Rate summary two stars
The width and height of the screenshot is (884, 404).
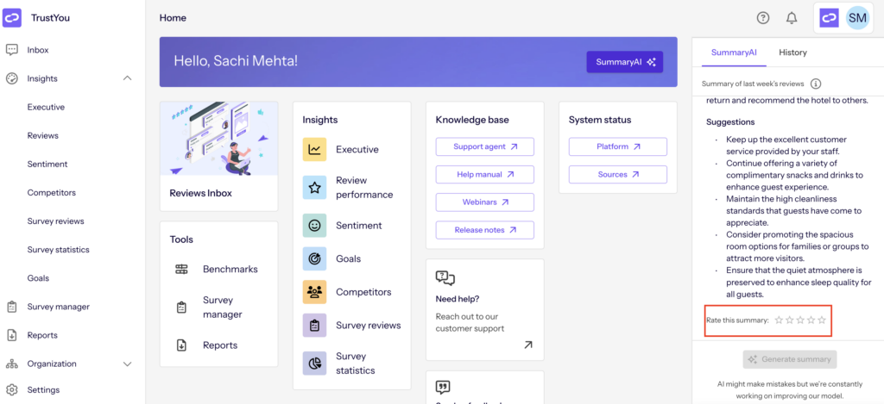tap(789, 320)
